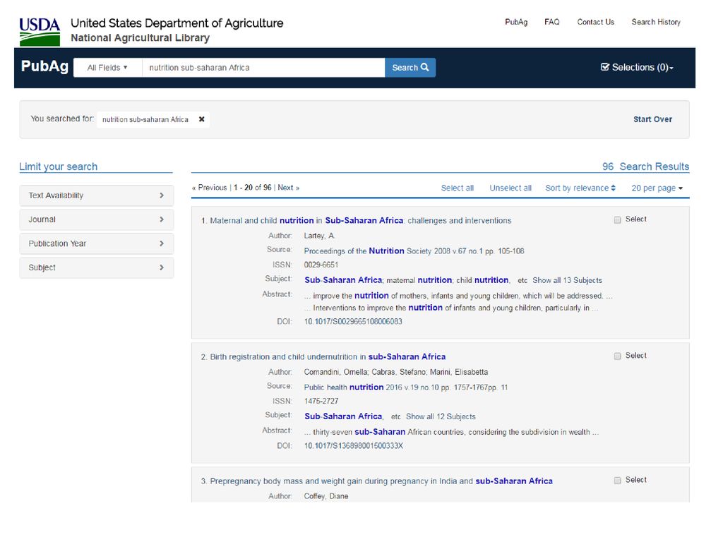
Task: Open the Birth registration and child undernutrition article
Action: pos(328,356)
